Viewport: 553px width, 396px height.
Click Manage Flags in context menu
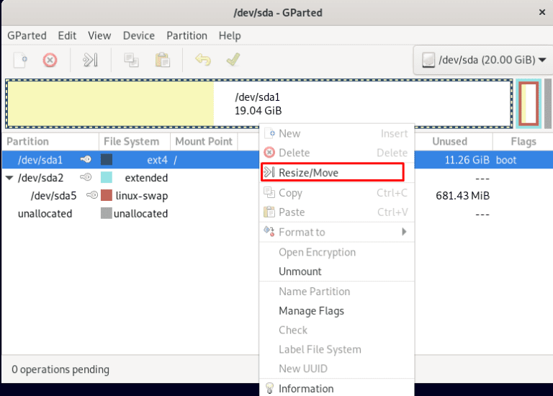point(311,311)
